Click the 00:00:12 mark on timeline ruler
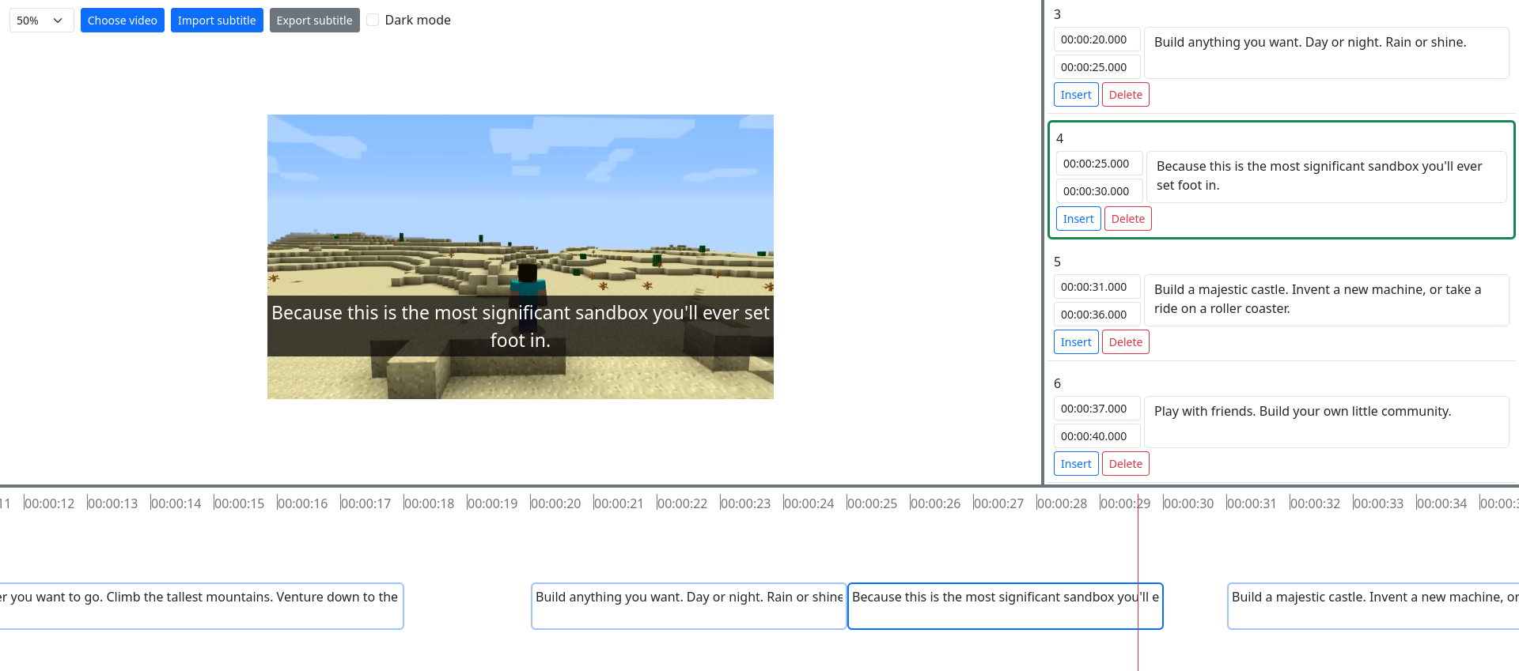 50,503
